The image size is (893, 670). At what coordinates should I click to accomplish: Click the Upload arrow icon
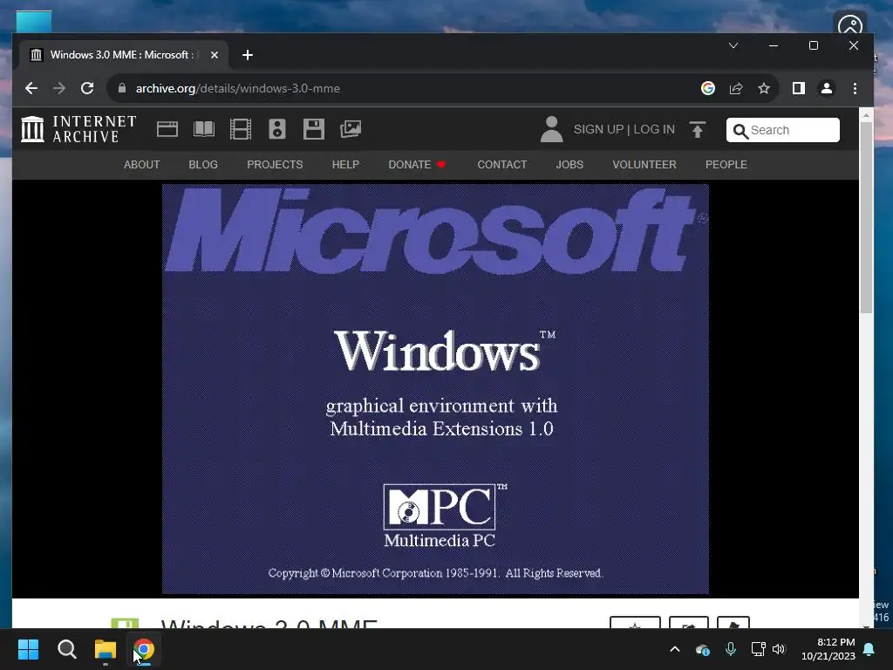(x=697, y=129)
